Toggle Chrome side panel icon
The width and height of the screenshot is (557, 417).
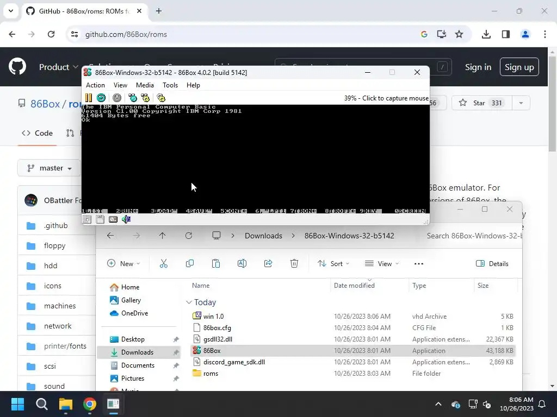(506, 34)
